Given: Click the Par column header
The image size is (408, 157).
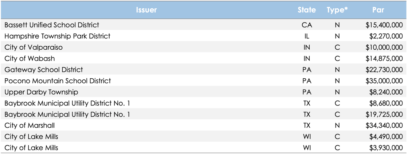Looking at the screenshot, I should pos(378,10).
